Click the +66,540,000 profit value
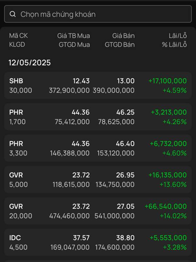196x262 pixels. 166,206
